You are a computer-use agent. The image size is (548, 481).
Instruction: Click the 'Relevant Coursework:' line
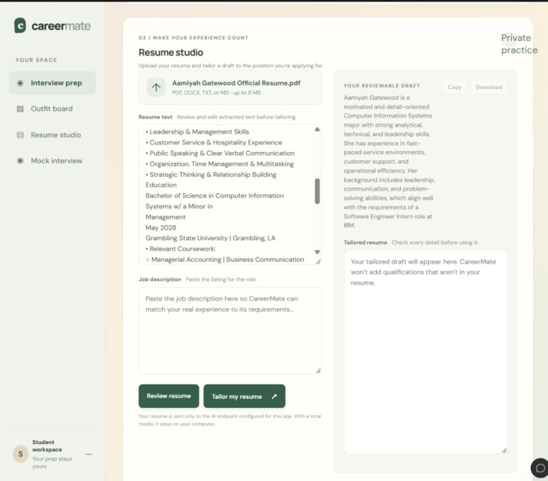tap(180, 248)
